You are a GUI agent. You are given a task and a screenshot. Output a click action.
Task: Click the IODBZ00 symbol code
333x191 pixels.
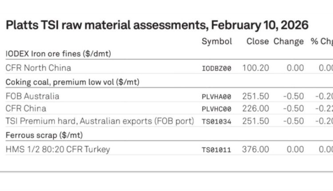point(216,69)
